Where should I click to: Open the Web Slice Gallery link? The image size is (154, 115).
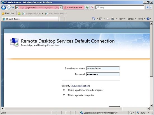pyautogui.click(x=56, y=13)
